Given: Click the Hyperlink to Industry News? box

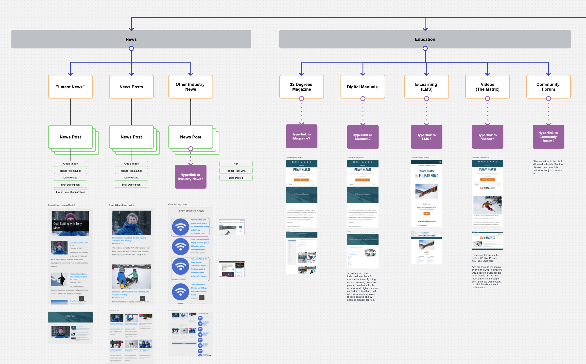Looking at the screenshot, I should tap(191, 177).
